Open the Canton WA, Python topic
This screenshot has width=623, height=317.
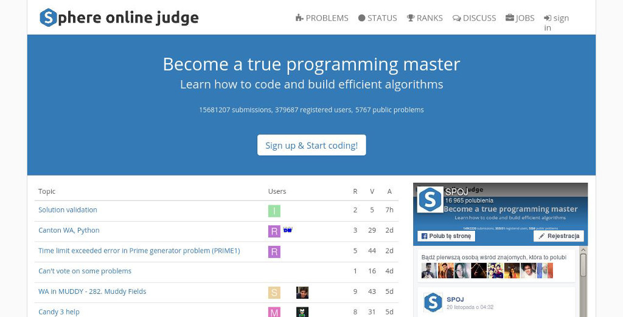tap(69, 231)
